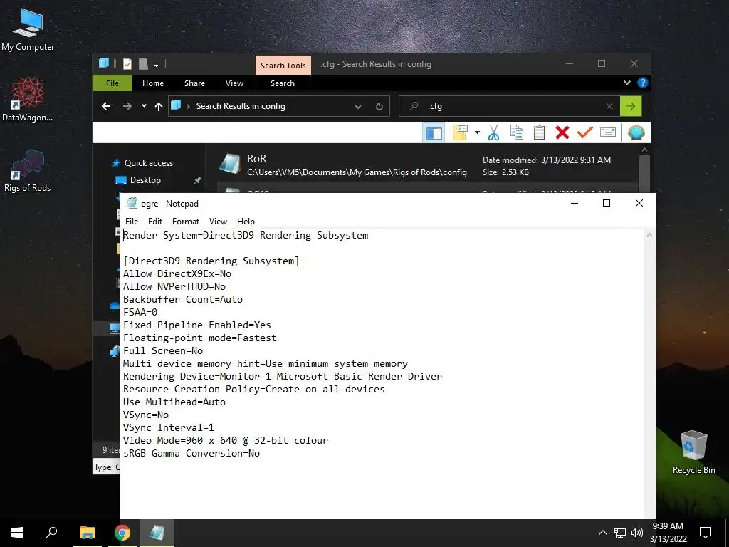The image size is (729, 547).
Task: Open taskbar Search magnifier
Action: pyautogui.click(x=51, y=533)
